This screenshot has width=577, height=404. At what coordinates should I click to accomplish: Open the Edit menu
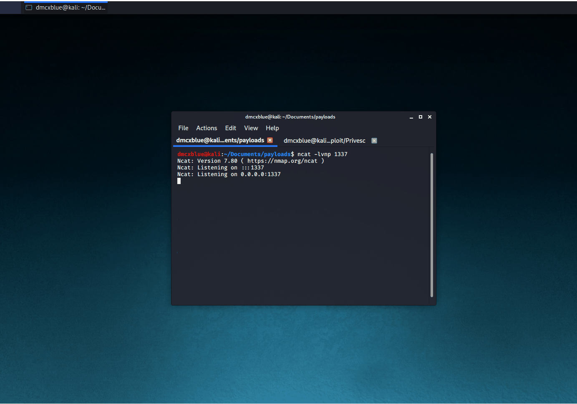pos(231,128)
